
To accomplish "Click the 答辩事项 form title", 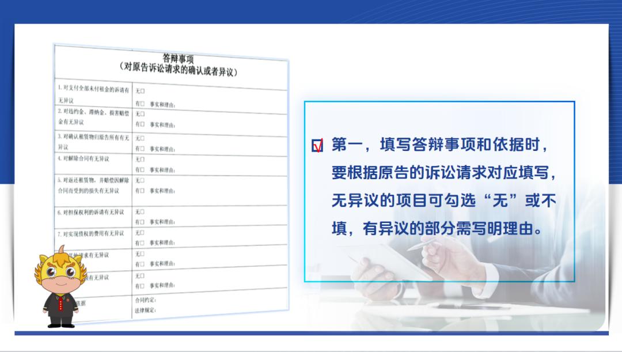I will click(x=178, y=59).
